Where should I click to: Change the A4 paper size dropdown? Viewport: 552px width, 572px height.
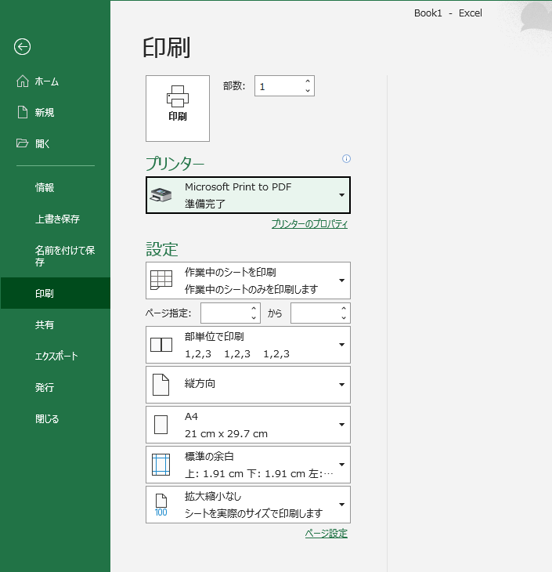[x=247, y=425]
